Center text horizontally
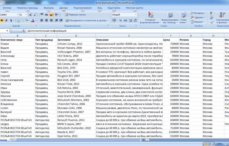229x146 pixels. tap(47, 21)
